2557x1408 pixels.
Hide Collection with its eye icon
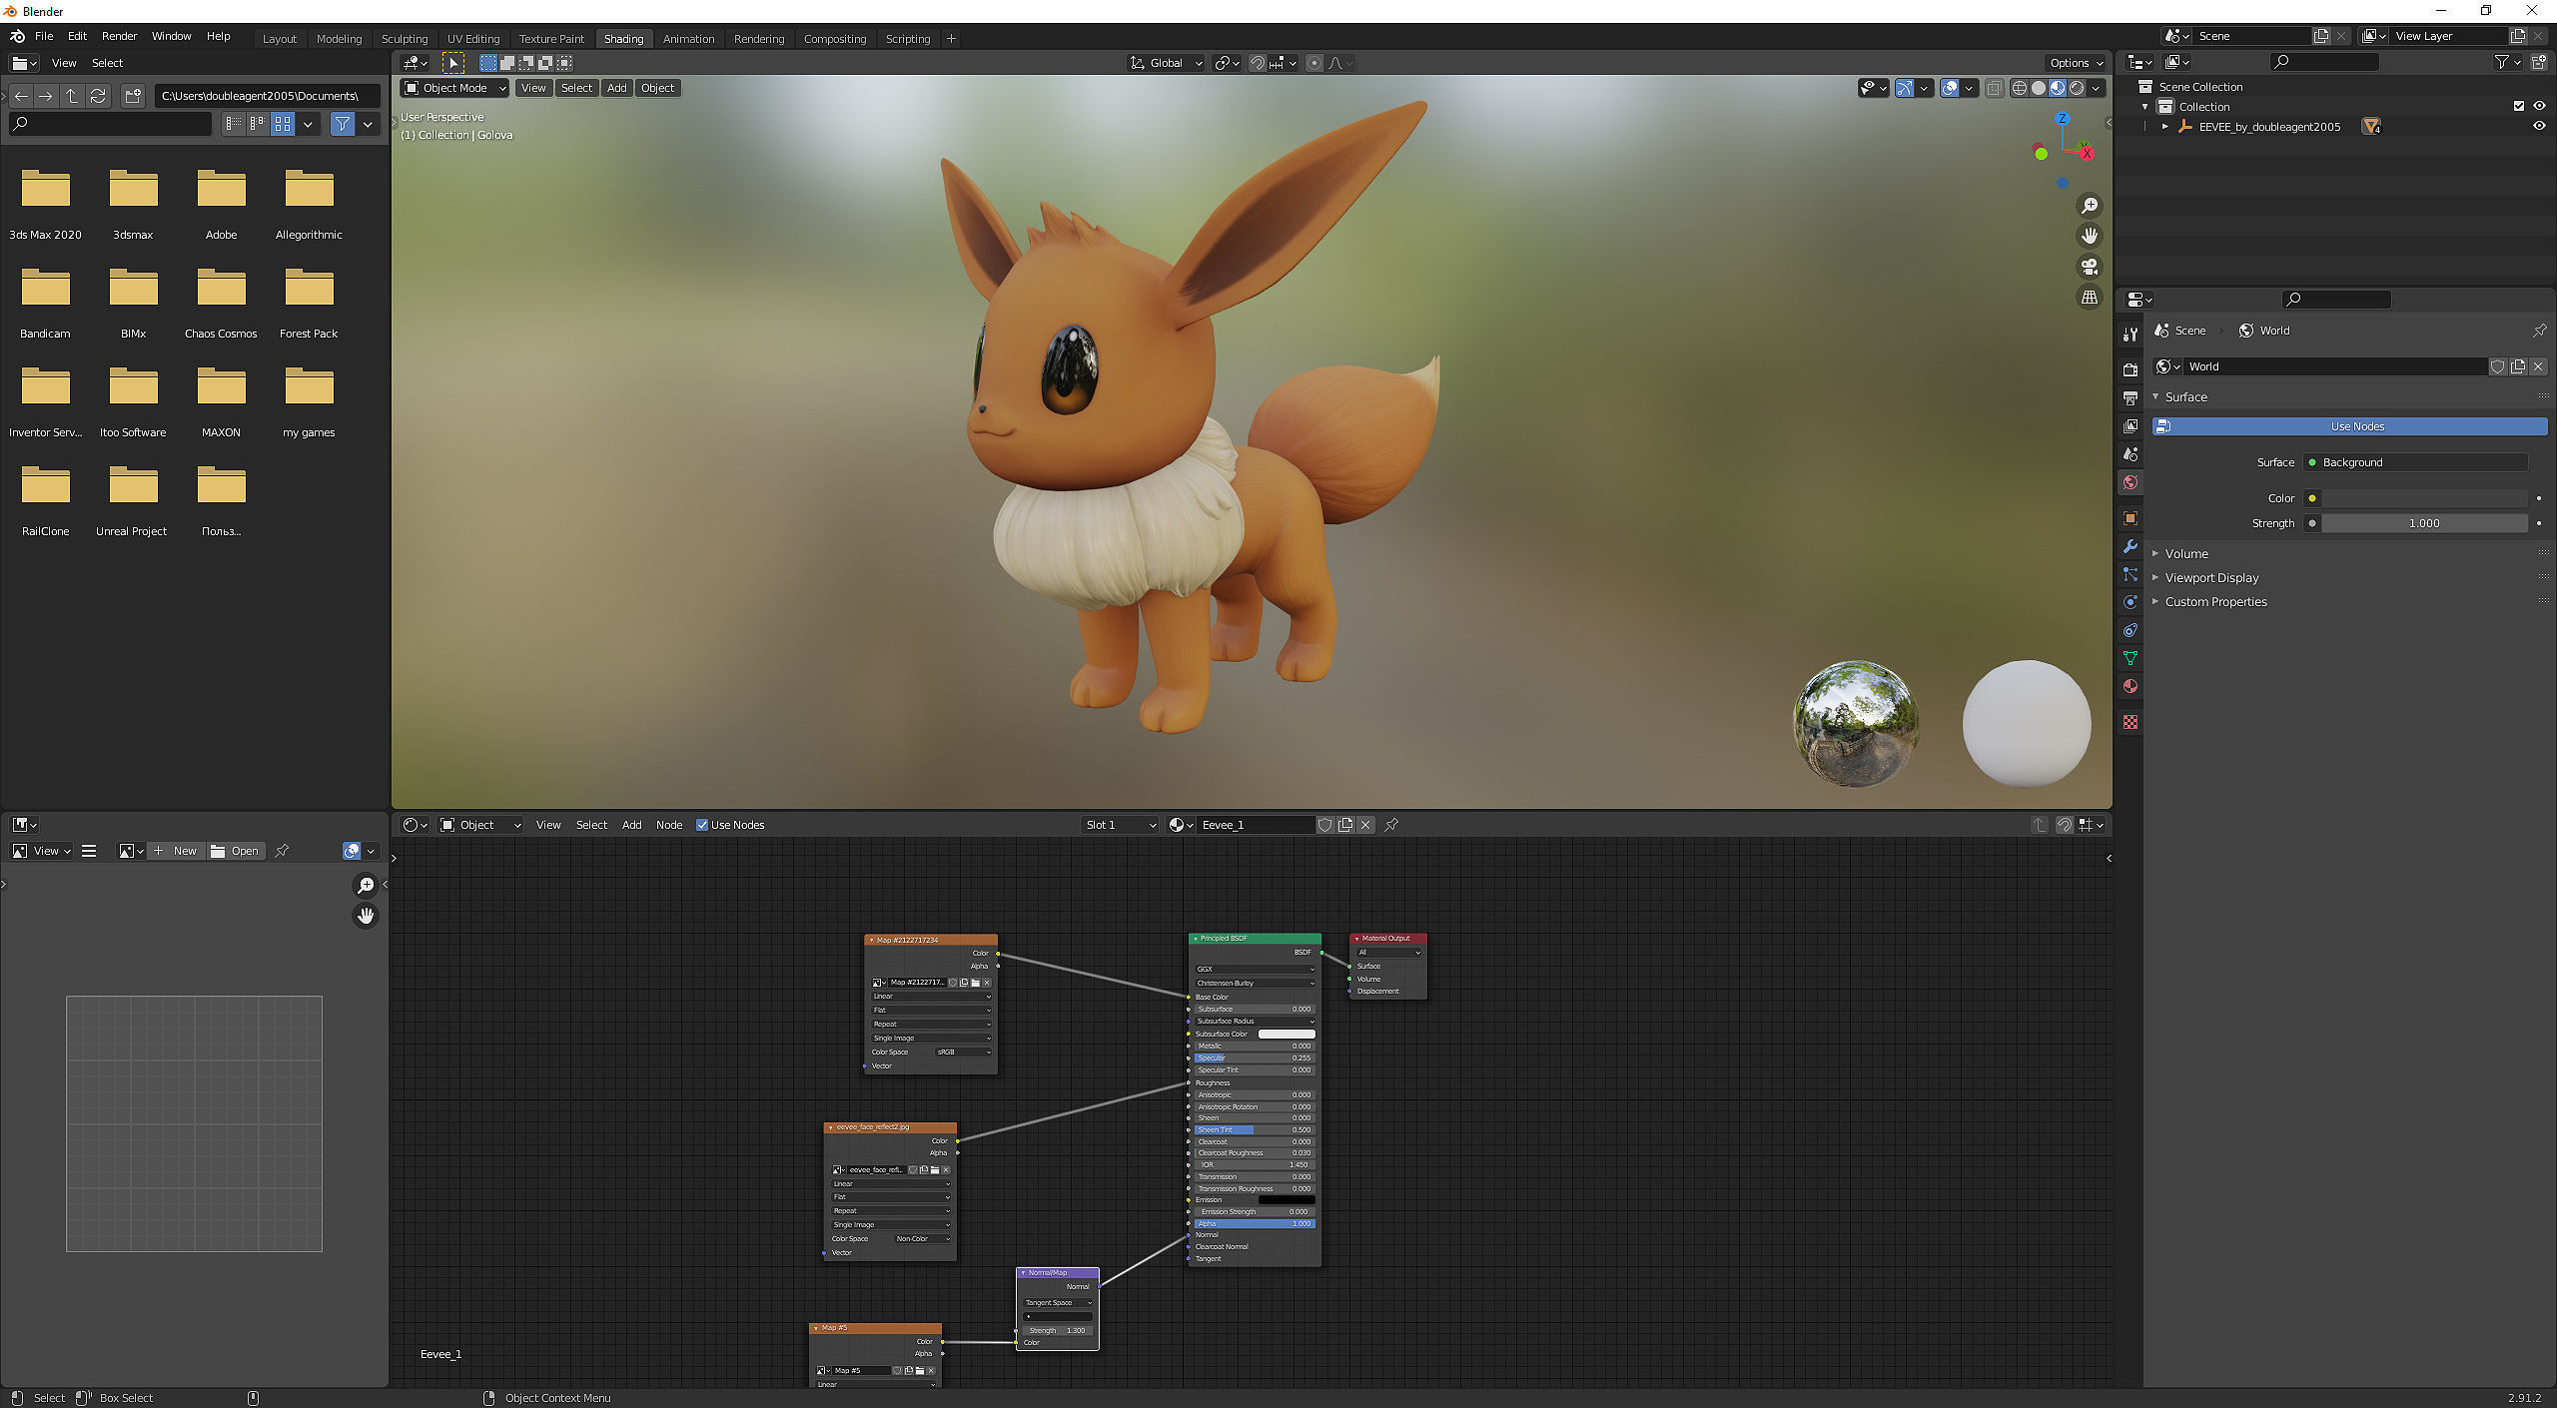2540,106
